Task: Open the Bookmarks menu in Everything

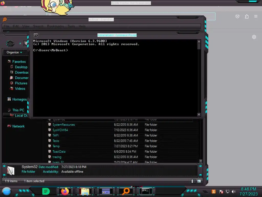Action: (56, 26)
